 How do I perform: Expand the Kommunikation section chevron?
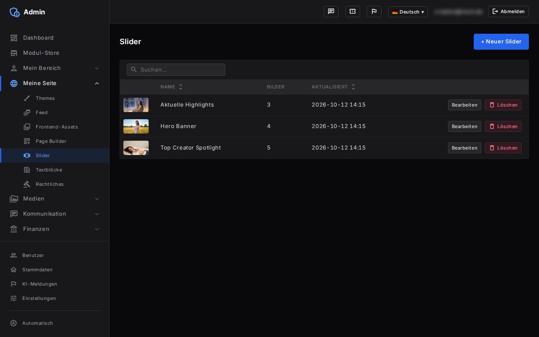point(97,214)
